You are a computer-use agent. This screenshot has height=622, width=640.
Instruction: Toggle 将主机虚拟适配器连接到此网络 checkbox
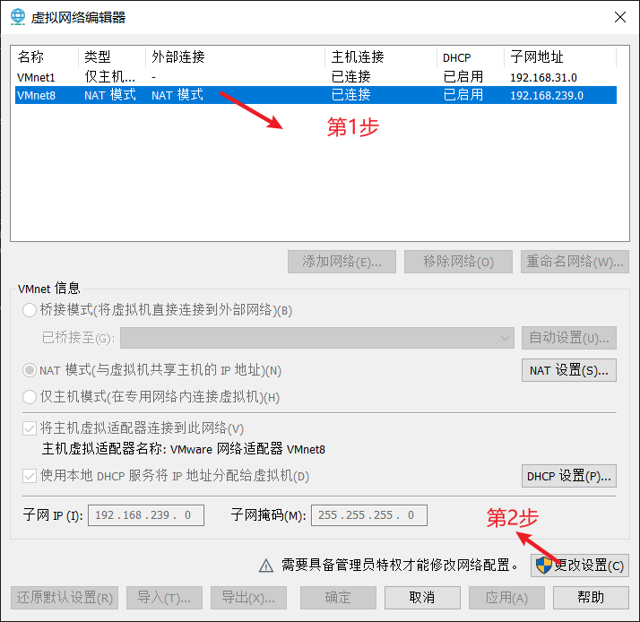tap(30, 428)
